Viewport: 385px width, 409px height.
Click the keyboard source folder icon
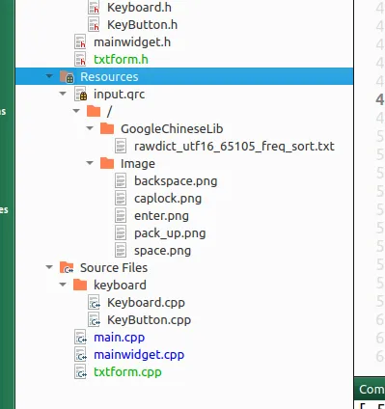80,285
